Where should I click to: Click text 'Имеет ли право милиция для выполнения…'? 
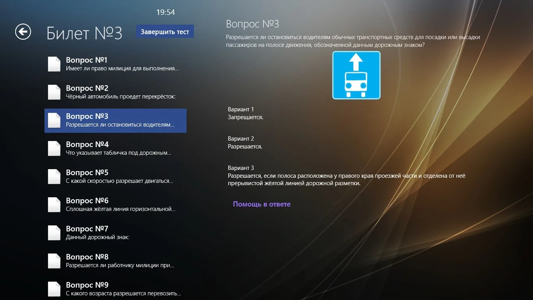click(x=123, y=69)
